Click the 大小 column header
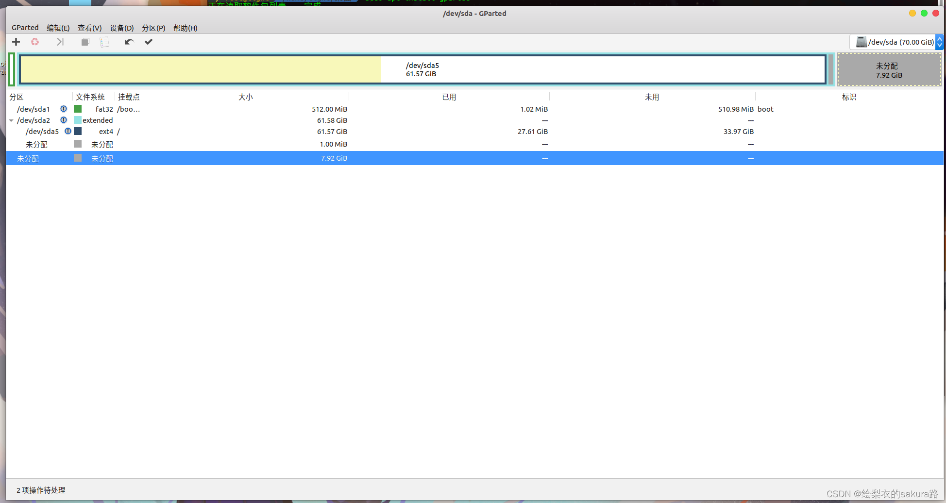The width and height of the screenshot is (946, 503). tap(246, 97)
